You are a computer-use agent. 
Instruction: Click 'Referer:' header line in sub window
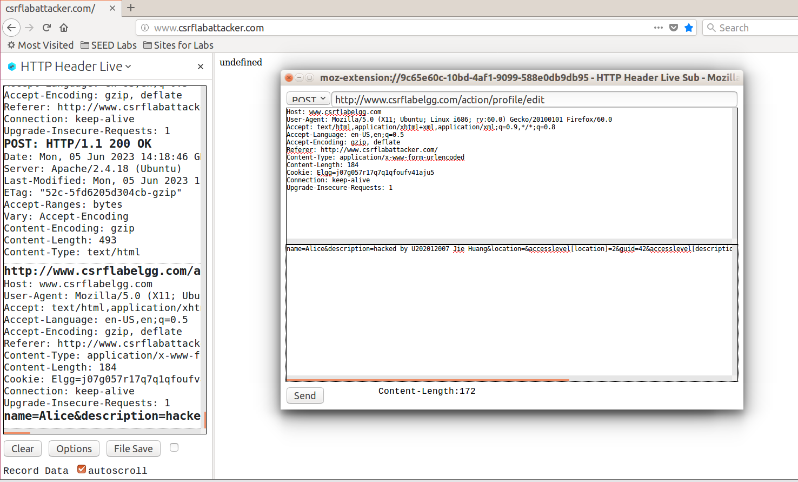(362, 150)
